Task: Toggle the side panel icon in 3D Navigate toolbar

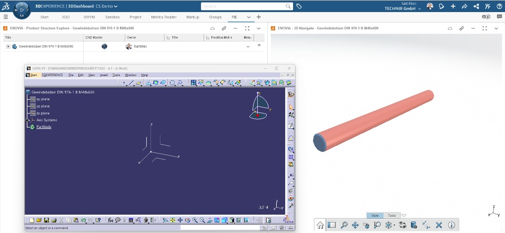Action: [x=332, y=225]
